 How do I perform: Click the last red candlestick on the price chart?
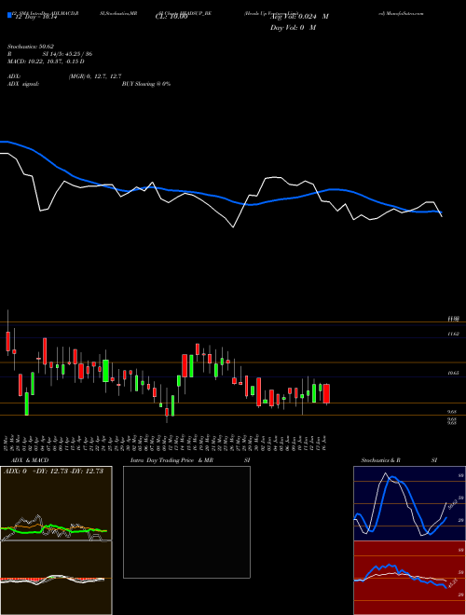pos(326,393)
